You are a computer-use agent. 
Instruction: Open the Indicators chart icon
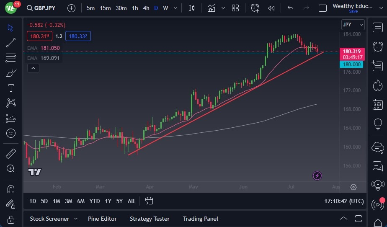212,8
